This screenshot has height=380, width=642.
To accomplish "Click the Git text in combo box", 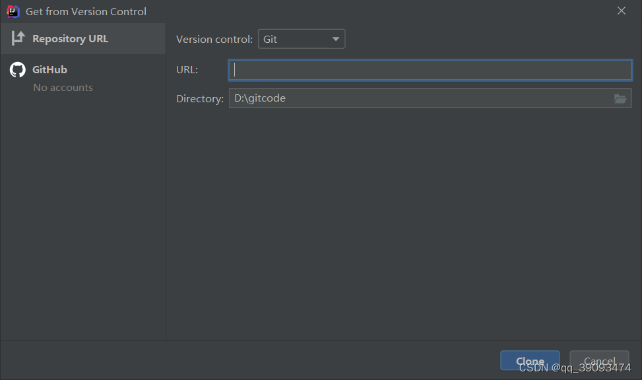I will coord(271,40).
